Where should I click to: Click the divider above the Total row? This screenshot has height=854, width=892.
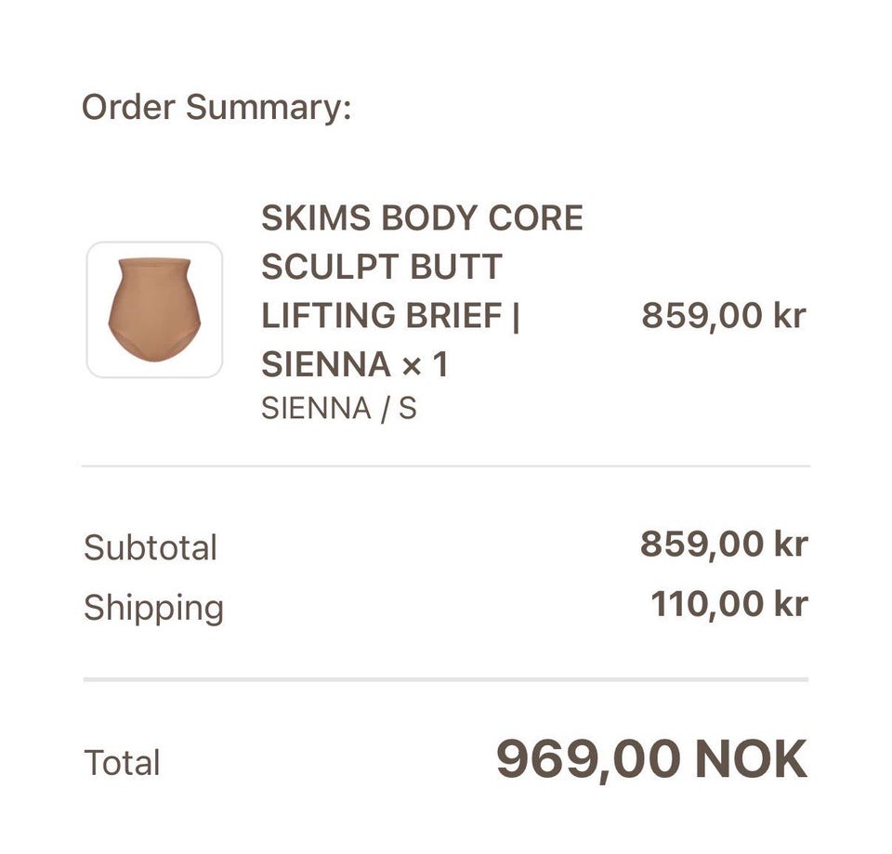[445, 679]
